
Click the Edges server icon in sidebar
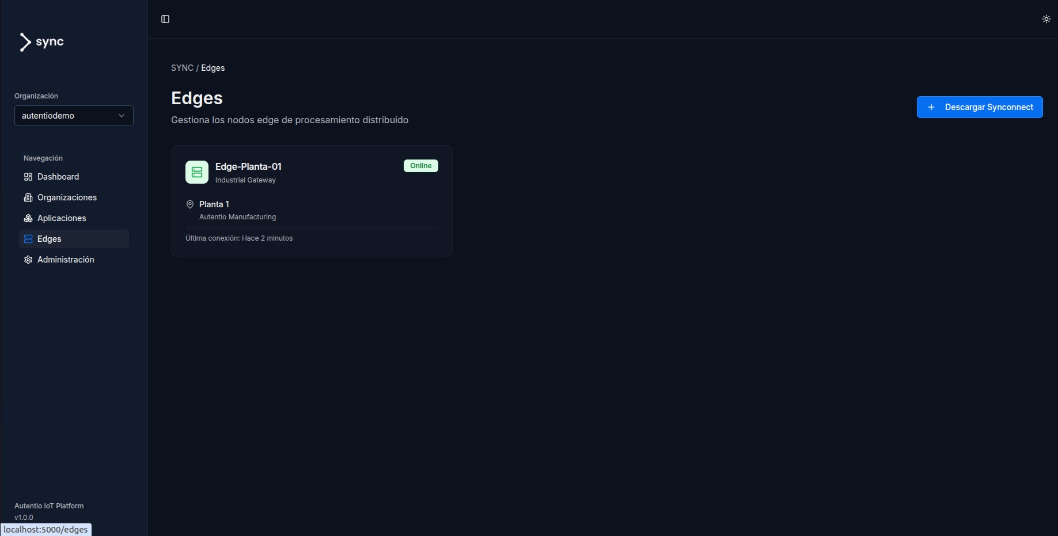[x=28, y=239]
